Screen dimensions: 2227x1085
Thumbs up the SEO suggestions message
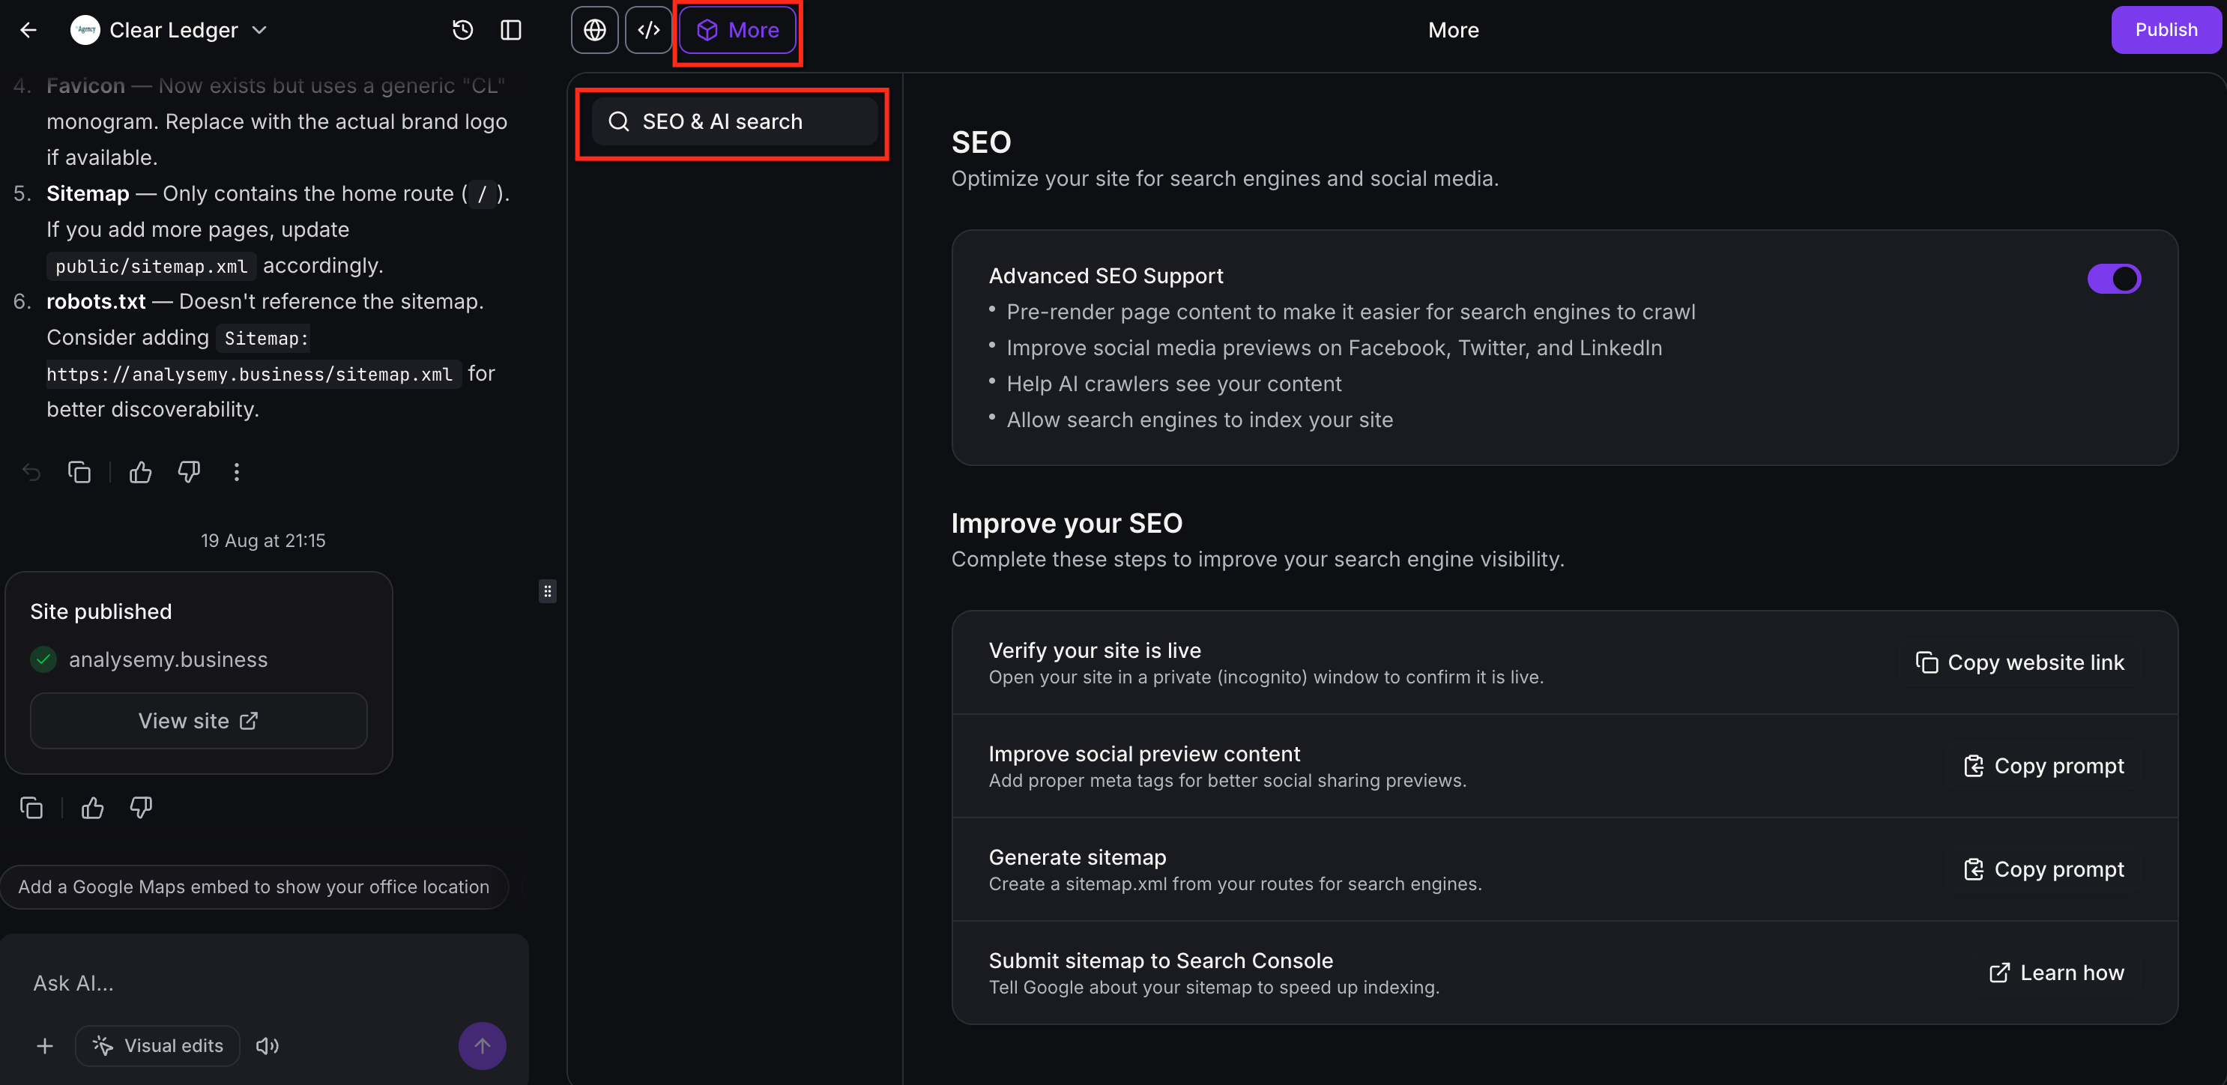click(140, 472)
